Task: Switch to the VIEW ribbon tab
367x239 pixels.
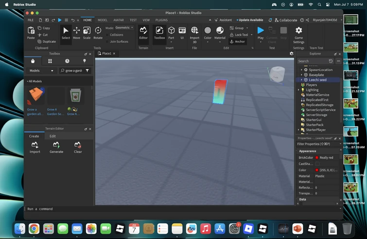Action: tap(146, 20)
